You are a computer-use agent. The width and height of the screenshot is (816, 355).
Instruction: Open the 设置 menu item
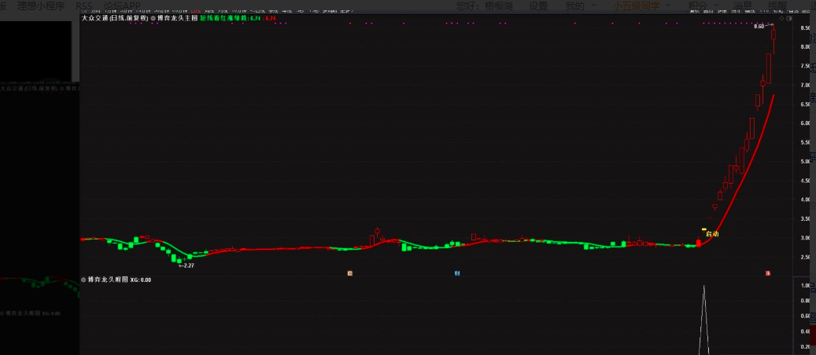point(538,5)
